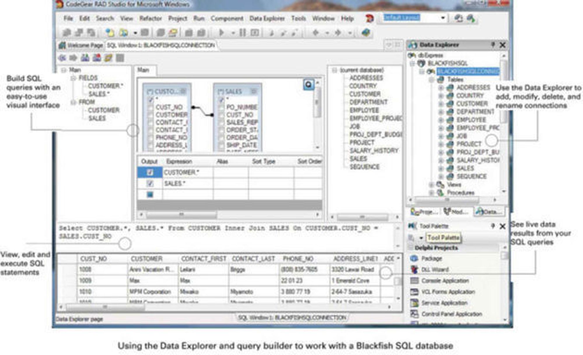Click the CUST_NO column header
The width and height of the screenshot is (583, 355).
(x=94, y=259)
